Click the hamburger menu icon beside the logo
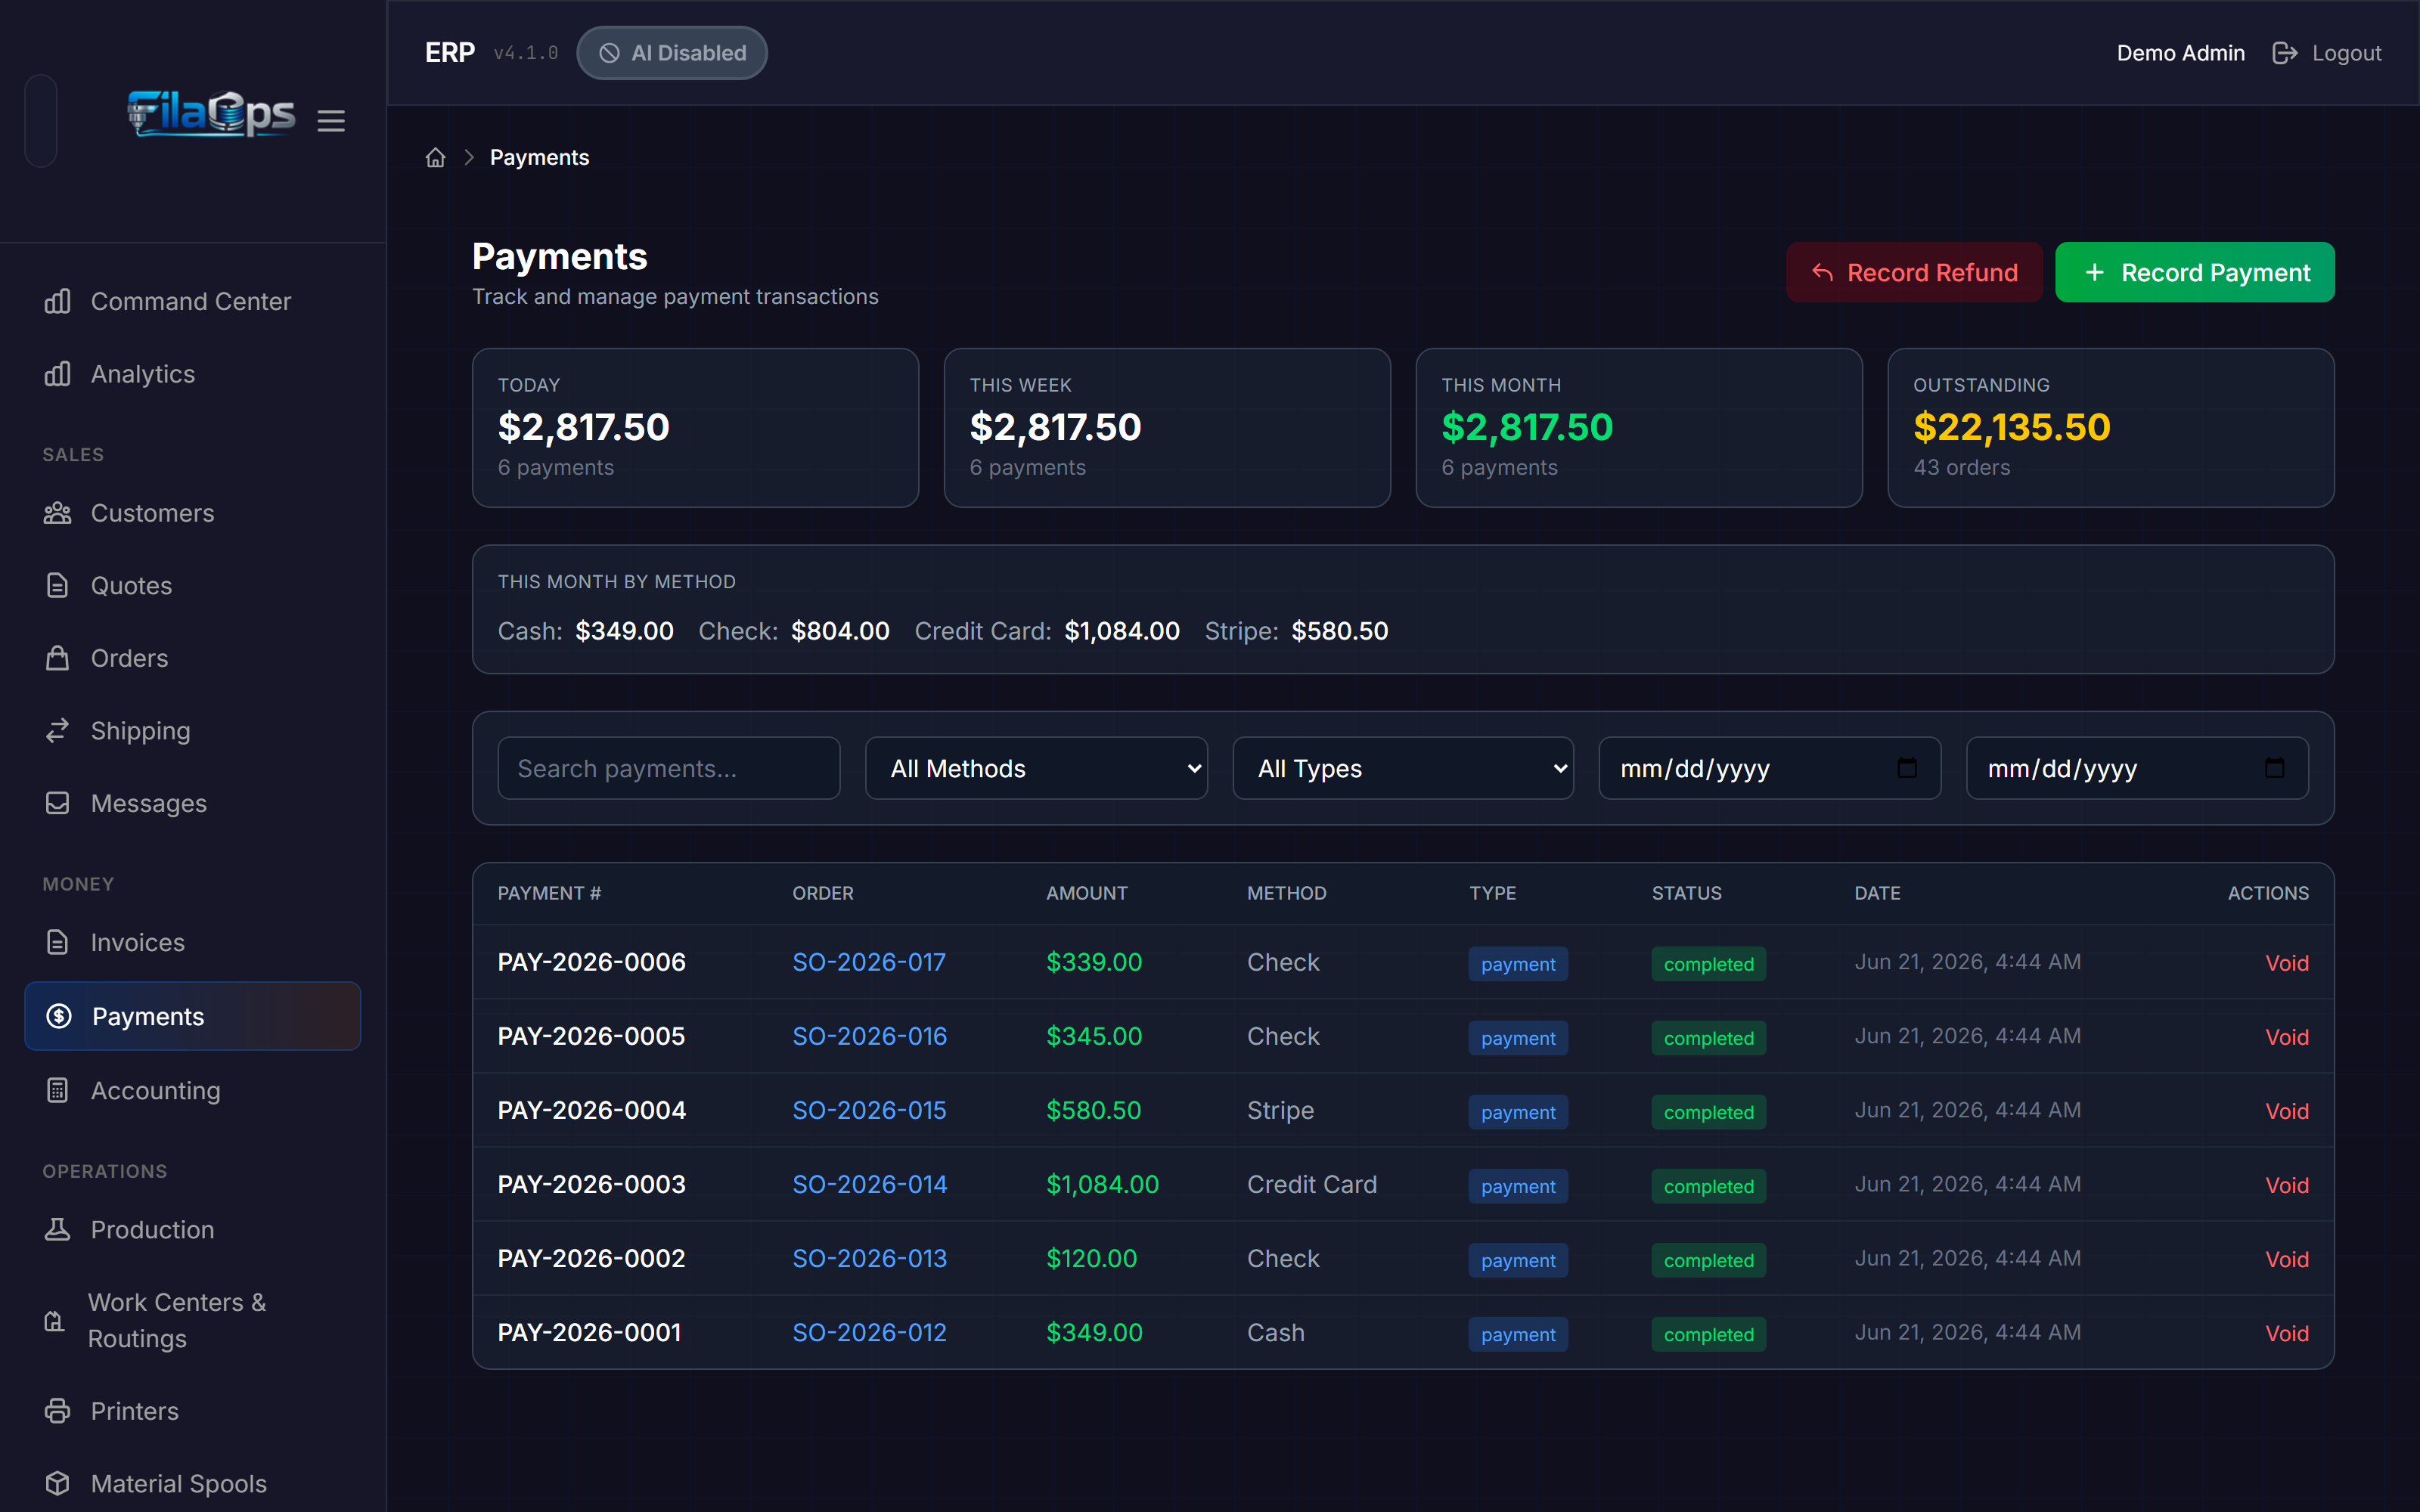This screenshot has width=2420, height=1512. pos(331,121)
